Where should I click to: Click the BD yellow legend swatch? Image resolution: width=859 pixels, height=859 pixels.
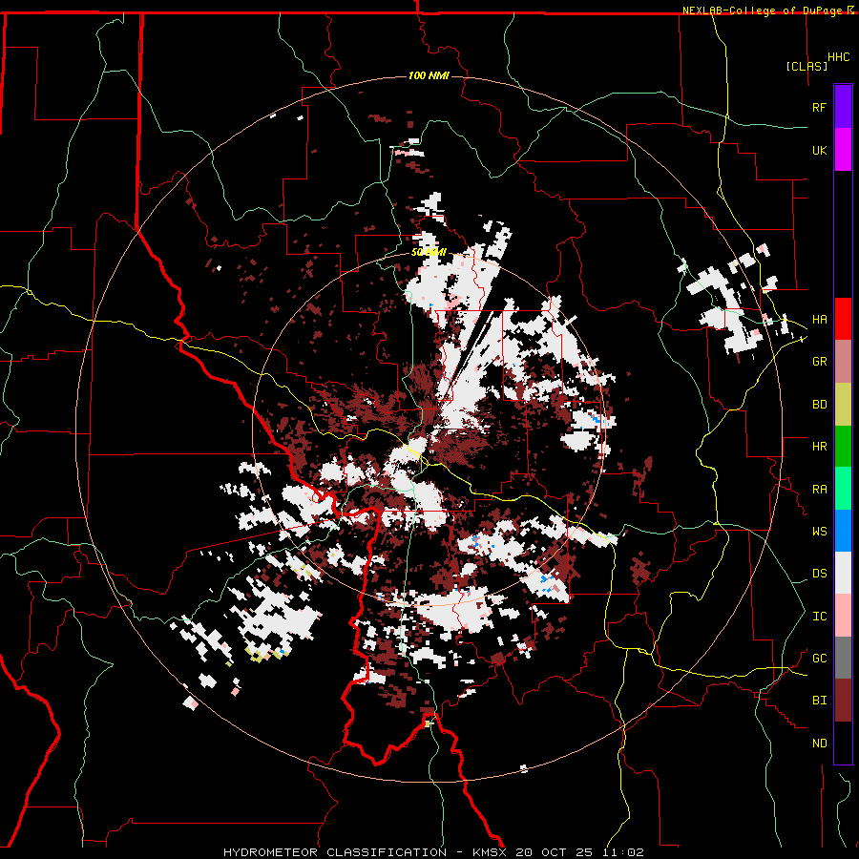843,405
